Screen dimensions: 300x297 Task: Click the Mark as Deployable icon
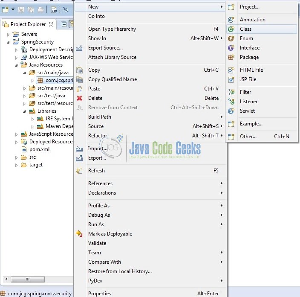[79, 233]
